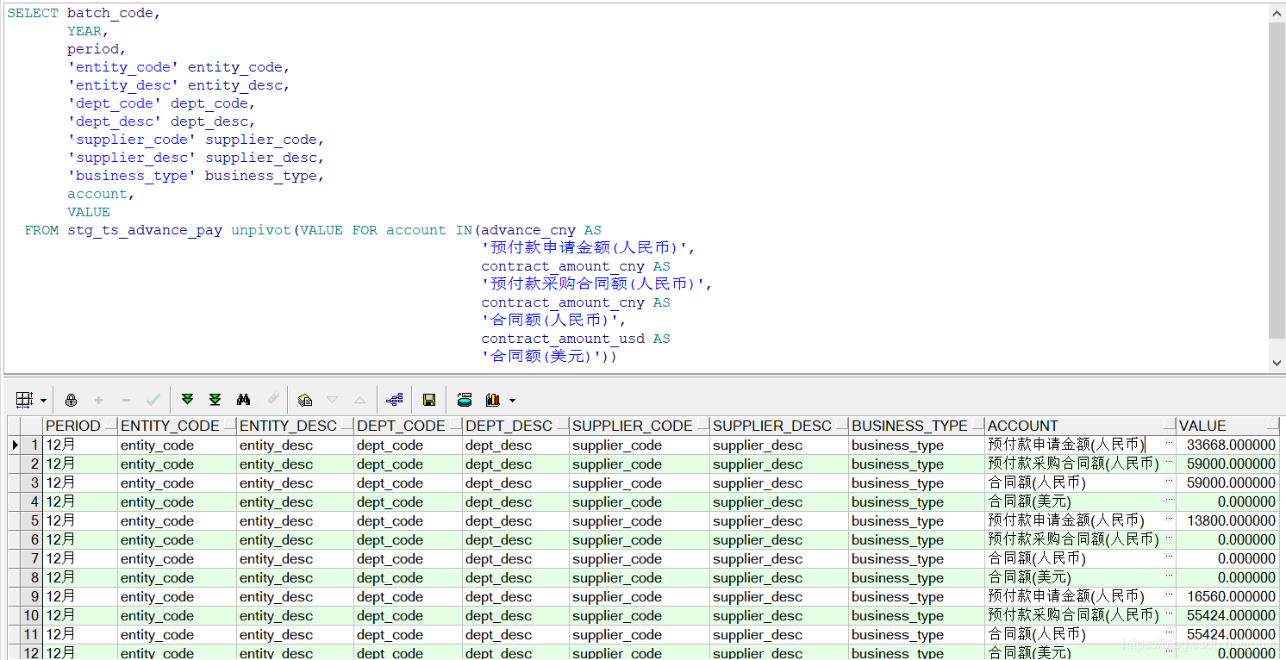The height and width of the screenshot is (660, 1286).
Task: Select the SUPPLIER_DESC column header
Action: pos(779,426)
